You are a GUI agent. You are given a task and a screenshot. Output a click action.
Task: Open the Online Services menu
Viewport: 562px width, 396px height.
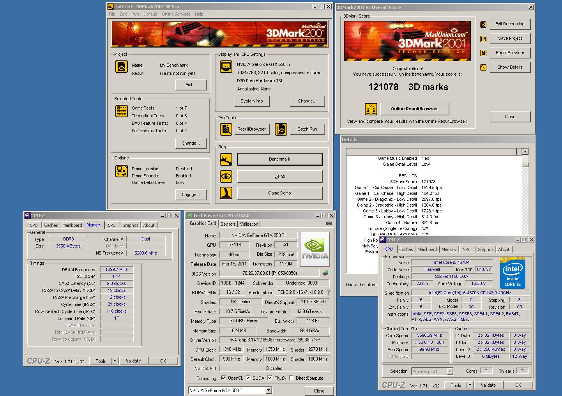pos(176,14)
